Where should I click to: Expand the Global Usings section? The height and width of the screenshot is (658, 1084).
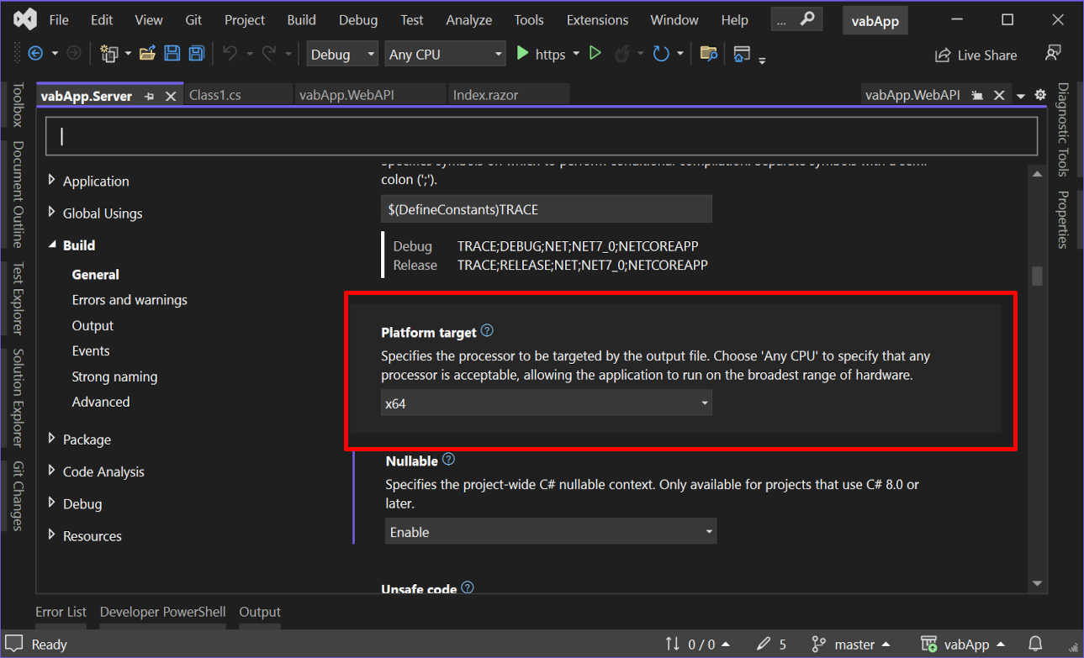point(52,212)
